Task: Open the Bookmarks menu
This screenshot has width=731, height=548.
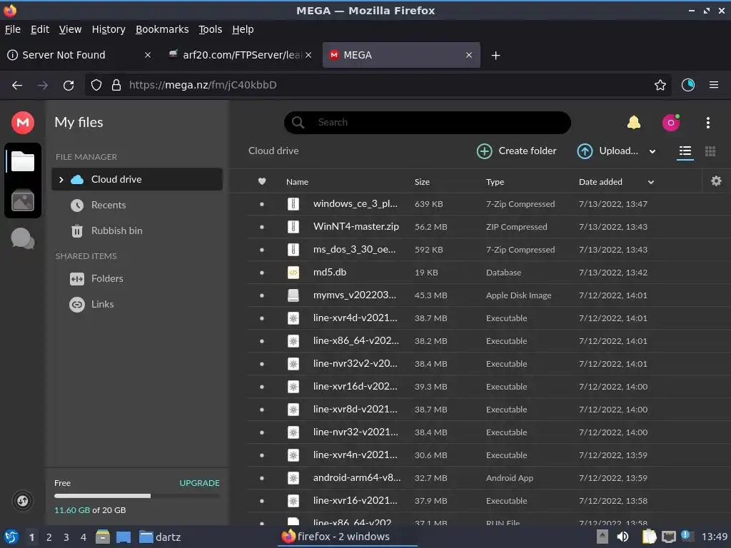Action: pos(162,29)
